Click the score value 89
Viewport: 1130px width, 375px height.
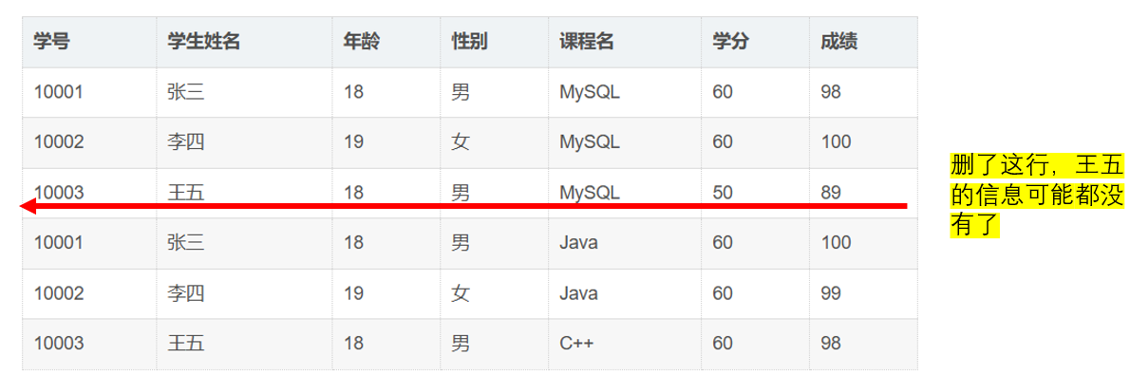(830, 193)
